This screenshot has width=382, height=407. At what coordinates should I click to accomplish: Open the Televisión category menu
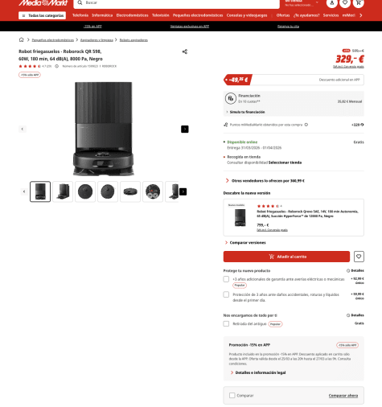click(161, 15)
